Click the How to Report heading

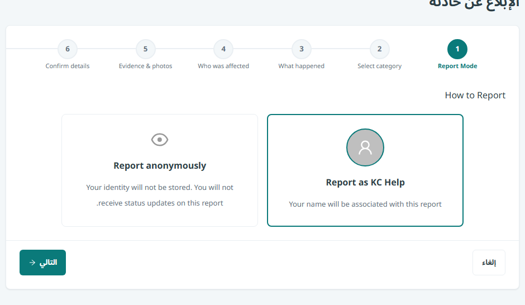[x=475, y=96]
